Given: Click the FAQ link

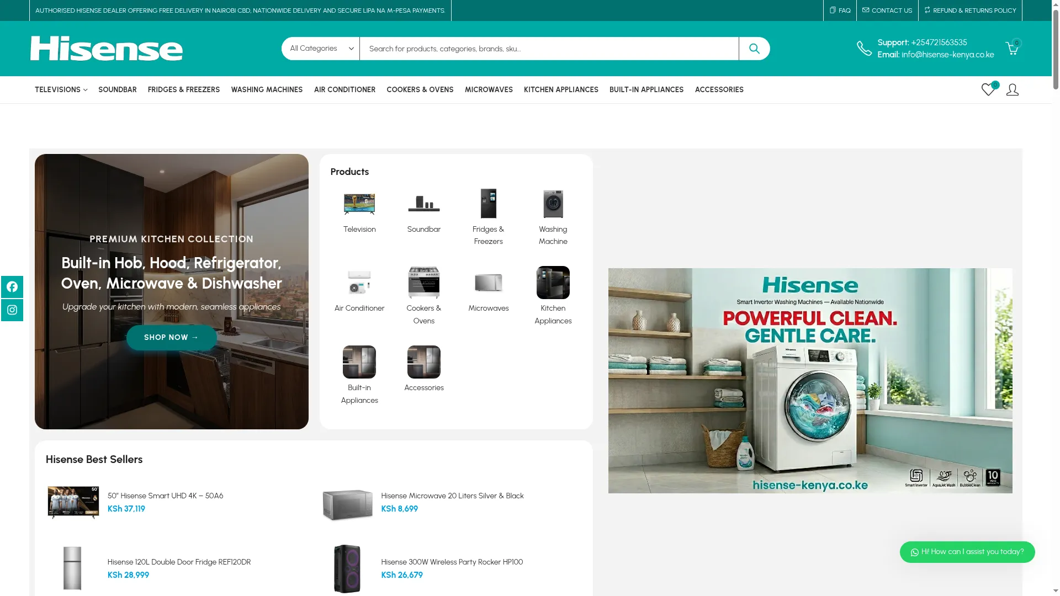Looking at the screenshot, I should pos(840,10).
